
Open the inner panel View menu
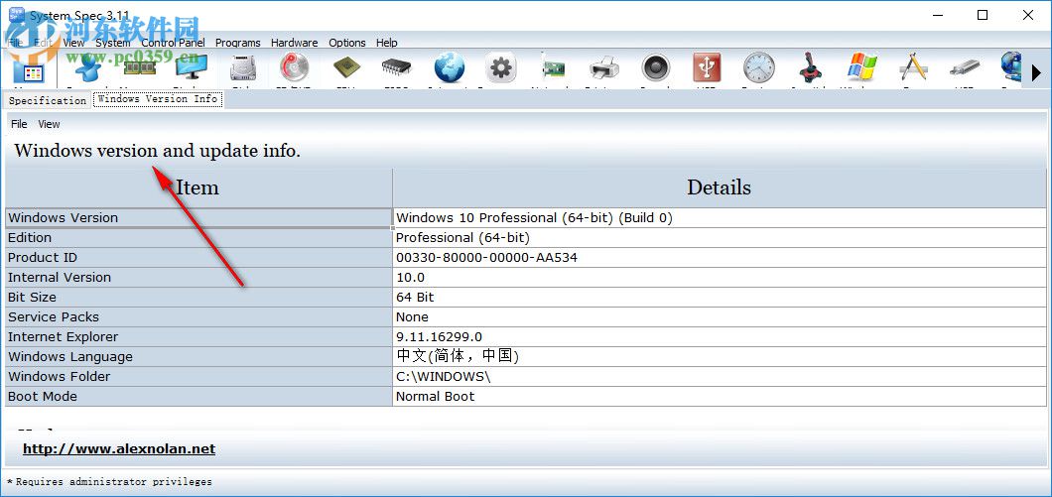coord(49,124)
